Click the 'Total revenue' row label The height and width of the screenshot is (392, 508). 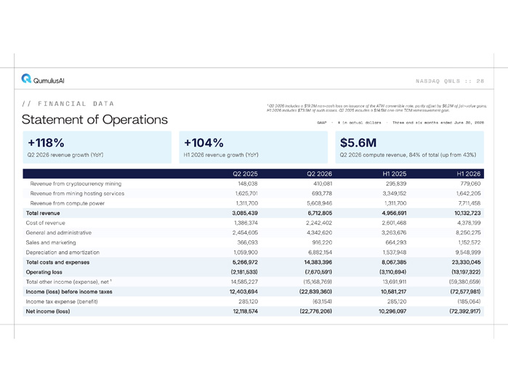(x=43, y=213)
